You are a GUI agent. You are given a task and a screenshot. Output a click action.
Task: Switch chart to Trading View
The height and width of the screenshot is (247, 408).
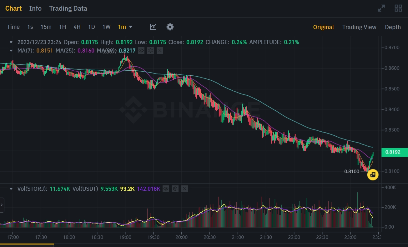(x=359, y=27)
